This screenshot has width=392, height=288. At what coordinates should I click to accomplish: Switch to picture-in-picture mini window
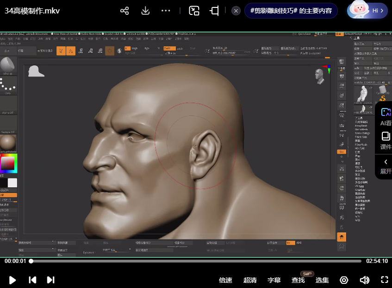coord(194,11)
